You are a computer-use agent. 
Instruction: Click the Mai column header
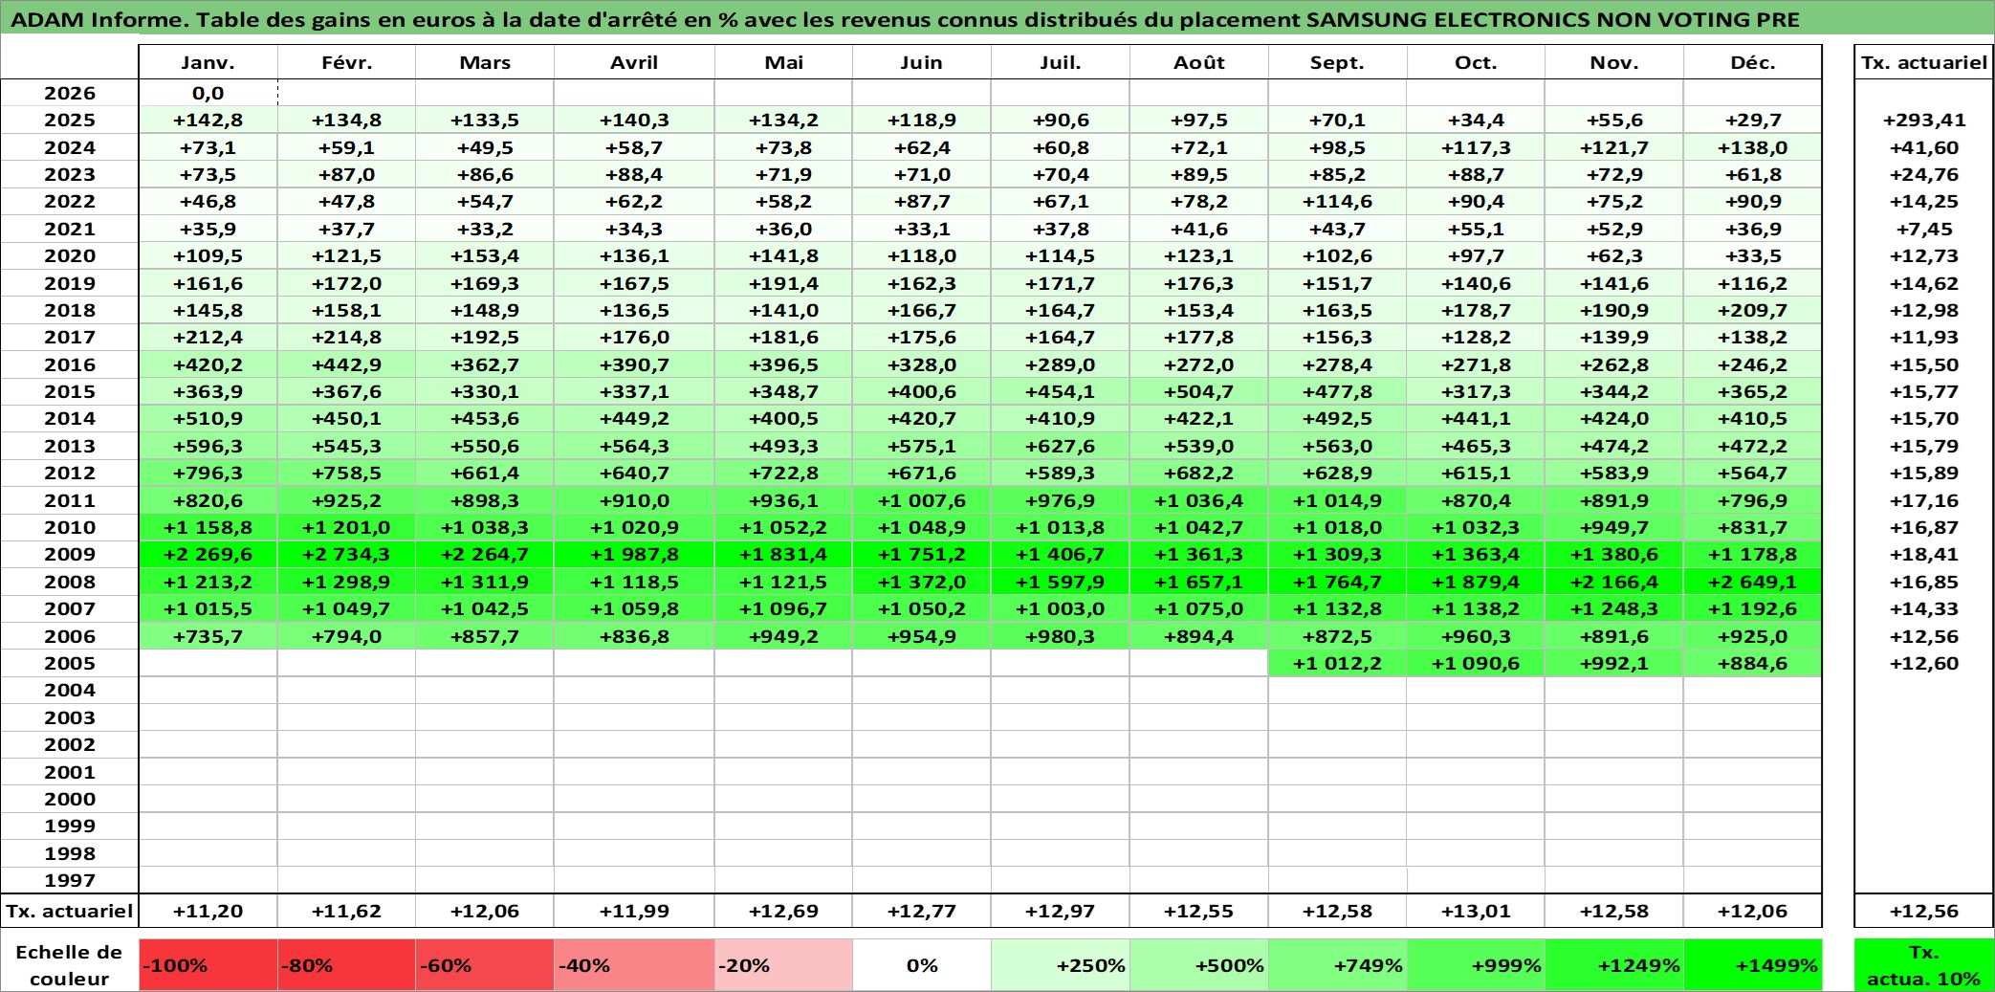(783, 62)
